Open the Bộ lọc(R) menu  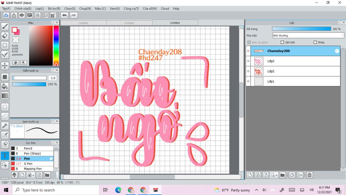(54, 8)
